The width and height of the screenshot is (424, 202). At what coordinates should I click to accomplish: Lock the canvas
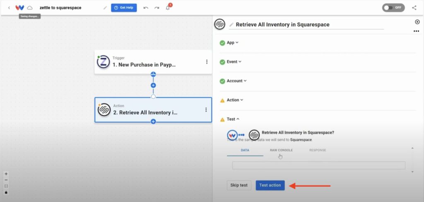[x=6, y=192]
